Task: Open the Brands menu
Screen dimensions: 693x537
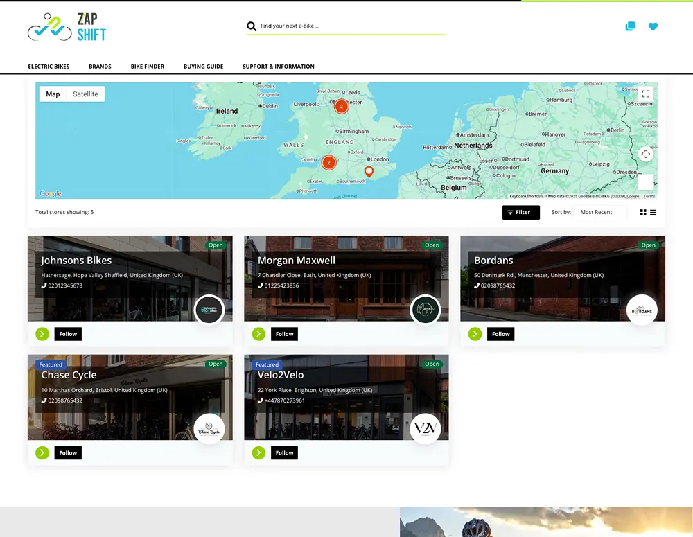Action: 100,66
